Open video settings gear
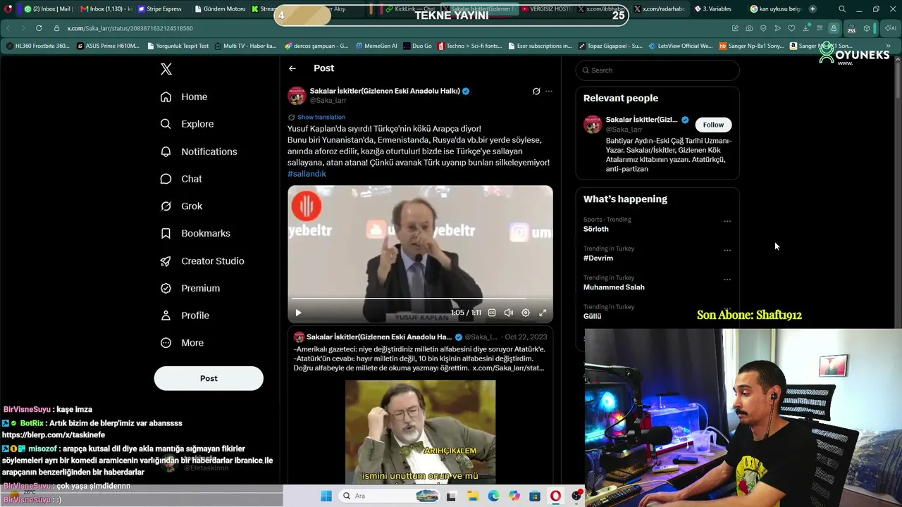This screenshot has height=507, width=902. point(526,313)
